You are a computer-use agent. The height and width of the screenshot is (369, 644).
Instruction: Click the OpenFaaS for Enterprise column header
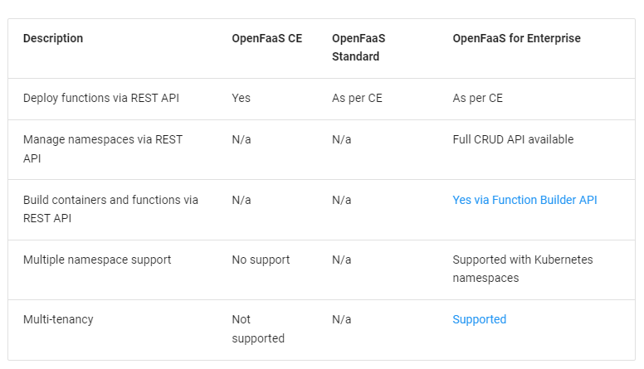[x=517, y=38]
